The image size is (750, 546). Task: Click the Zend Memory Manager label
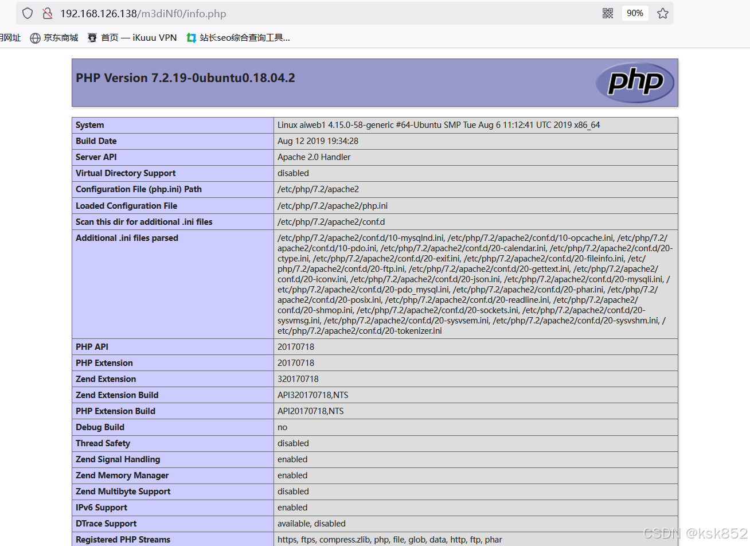[122, 475]
